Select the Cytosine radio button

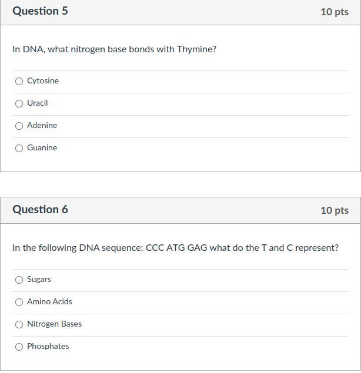click(19, 81)
